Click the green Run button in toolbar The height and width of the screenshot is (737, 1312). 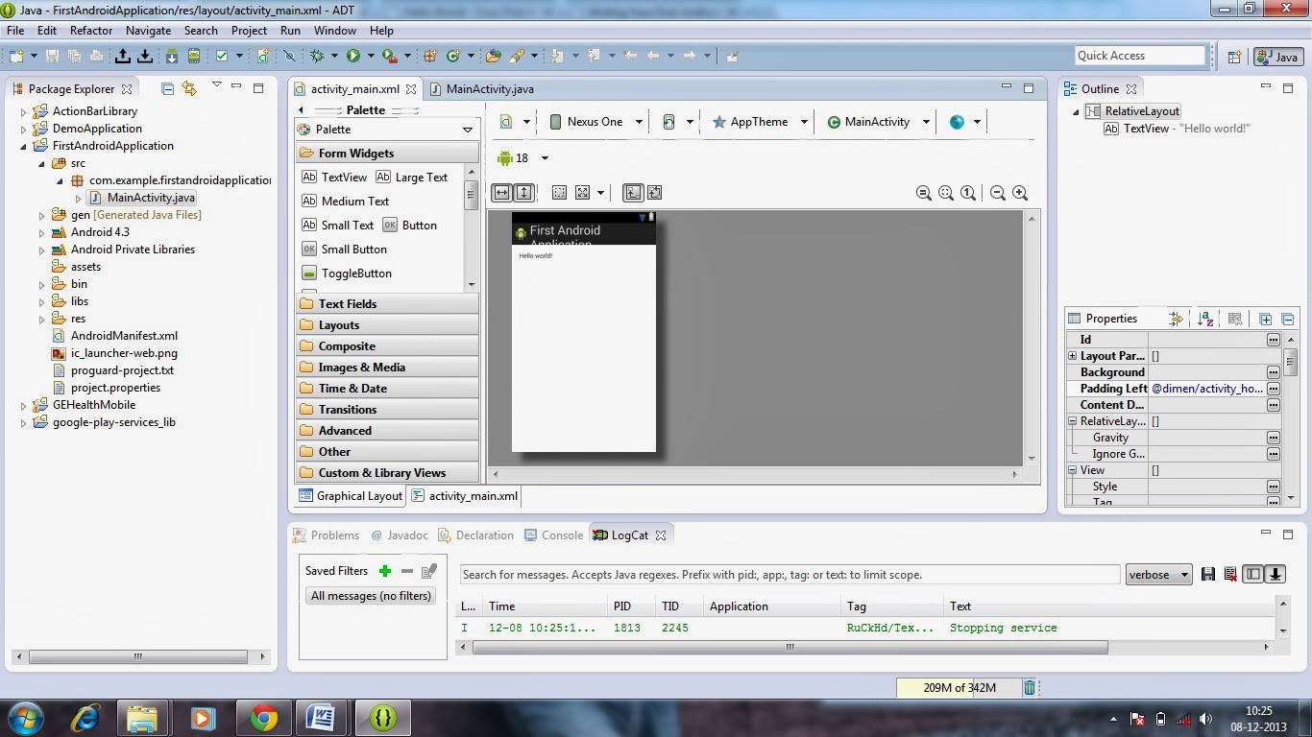[x=353, y=57]
